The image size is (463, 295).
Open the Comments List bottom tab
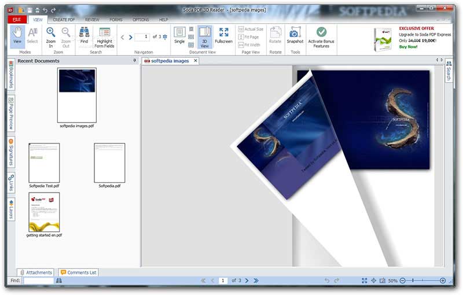(x=78, y=272)
